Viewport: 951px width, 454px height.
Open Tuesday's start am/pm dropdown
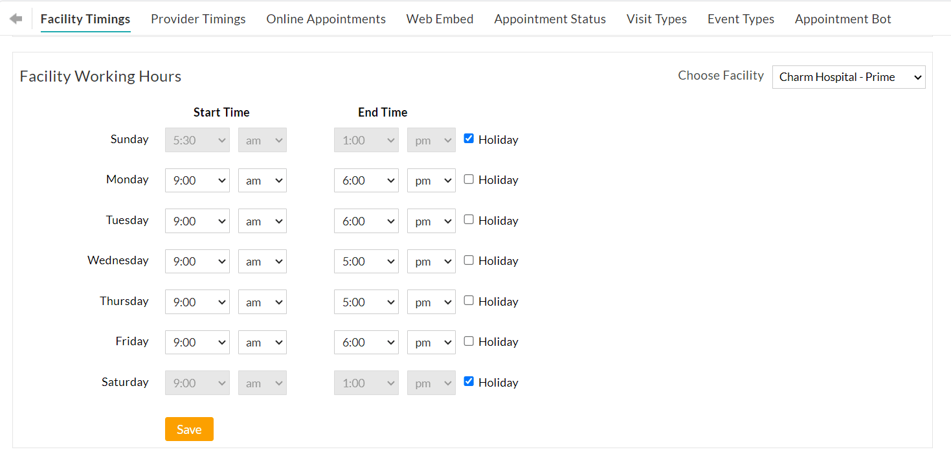(x=262, y=220)
